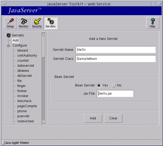This screenshot has width=163, height=146.
Task: Select bboard servlet in tree
Action: point(22,51)
